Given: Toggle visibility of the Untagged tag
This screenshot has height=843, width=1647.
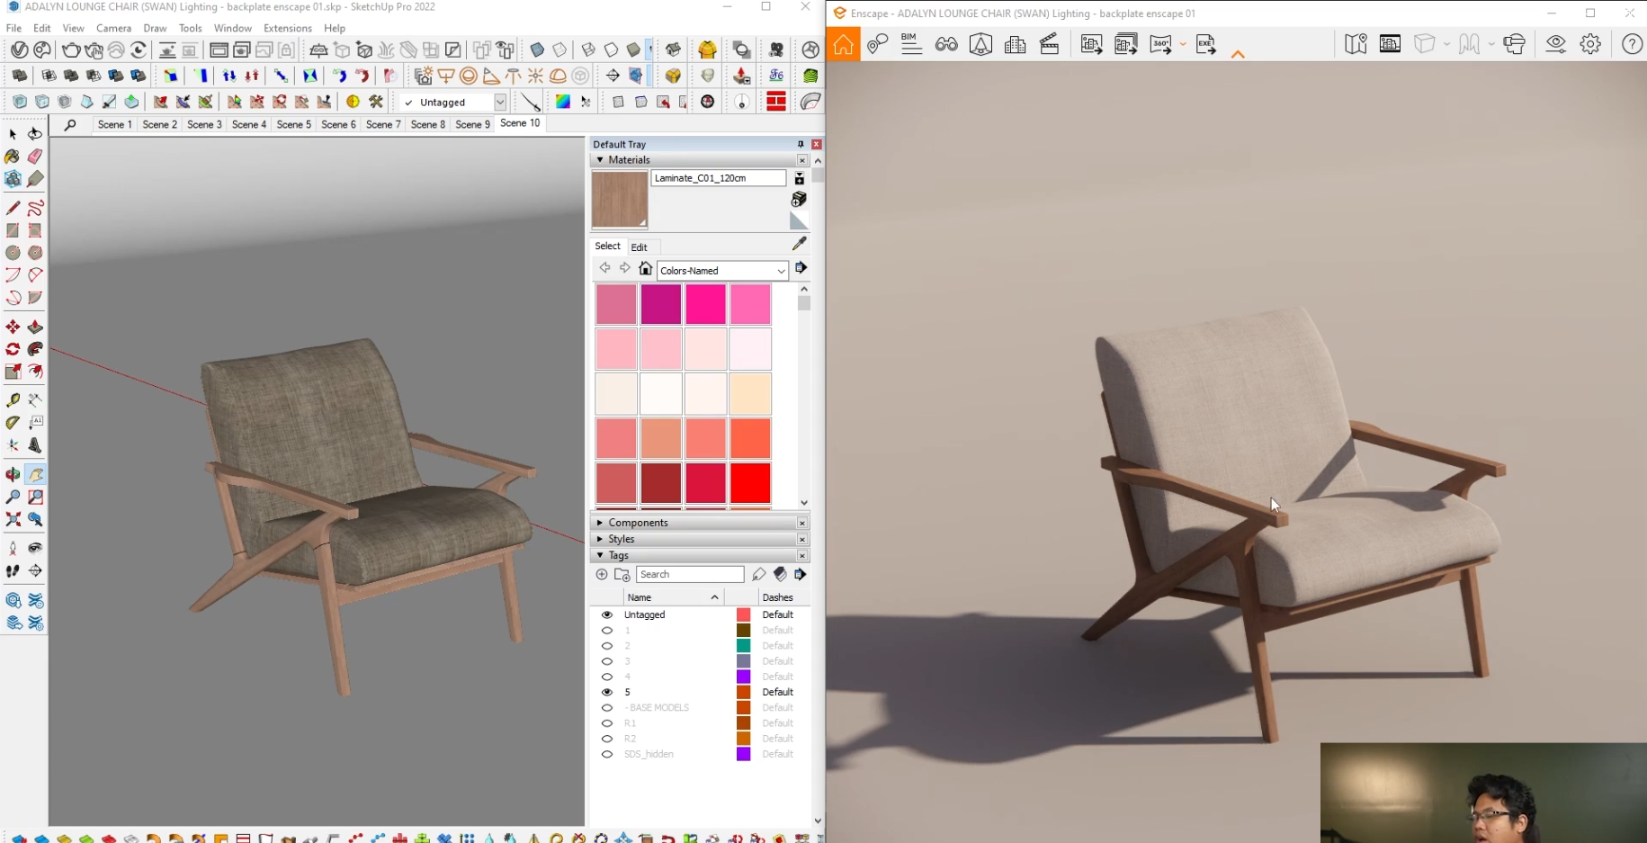Looking at the screenshot, I should pos(605,614).
